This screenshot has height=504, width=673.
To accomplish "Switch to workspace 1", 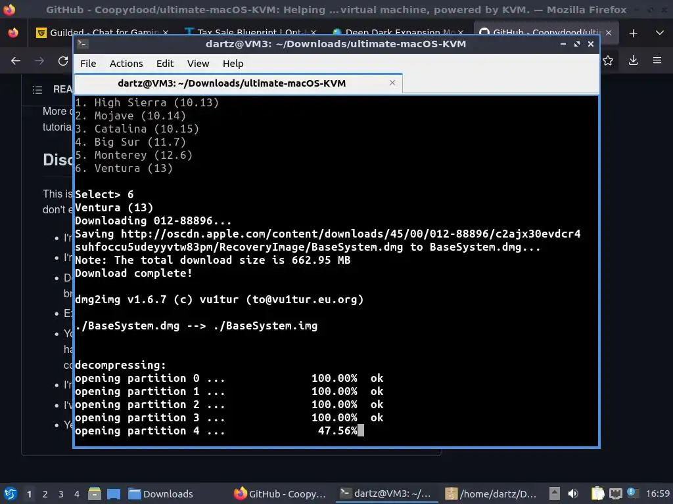I will point(29,494).
